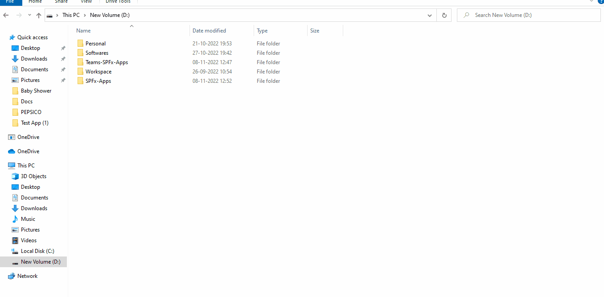
Task: Sort files by Date modified column
Action: (x=209, y=30)
